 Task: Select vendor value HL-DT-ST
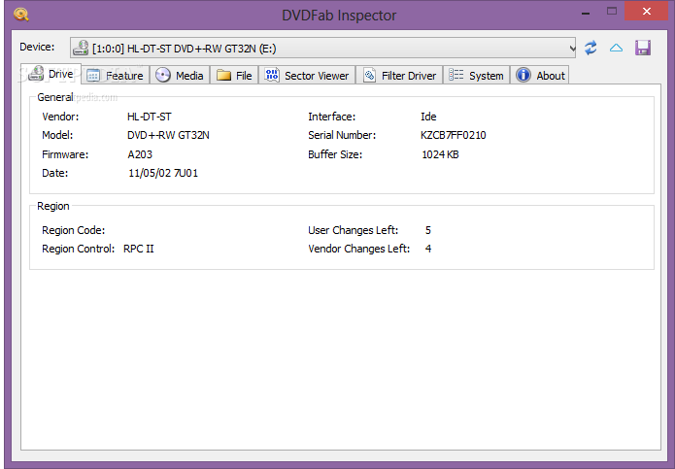coord(149,117)
